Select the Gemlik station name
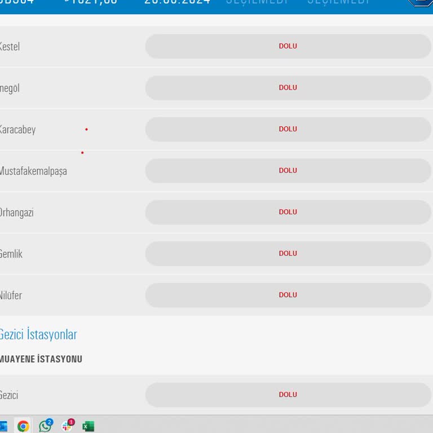The width and height of the screenshot is (433, 433). coord(11,254)
